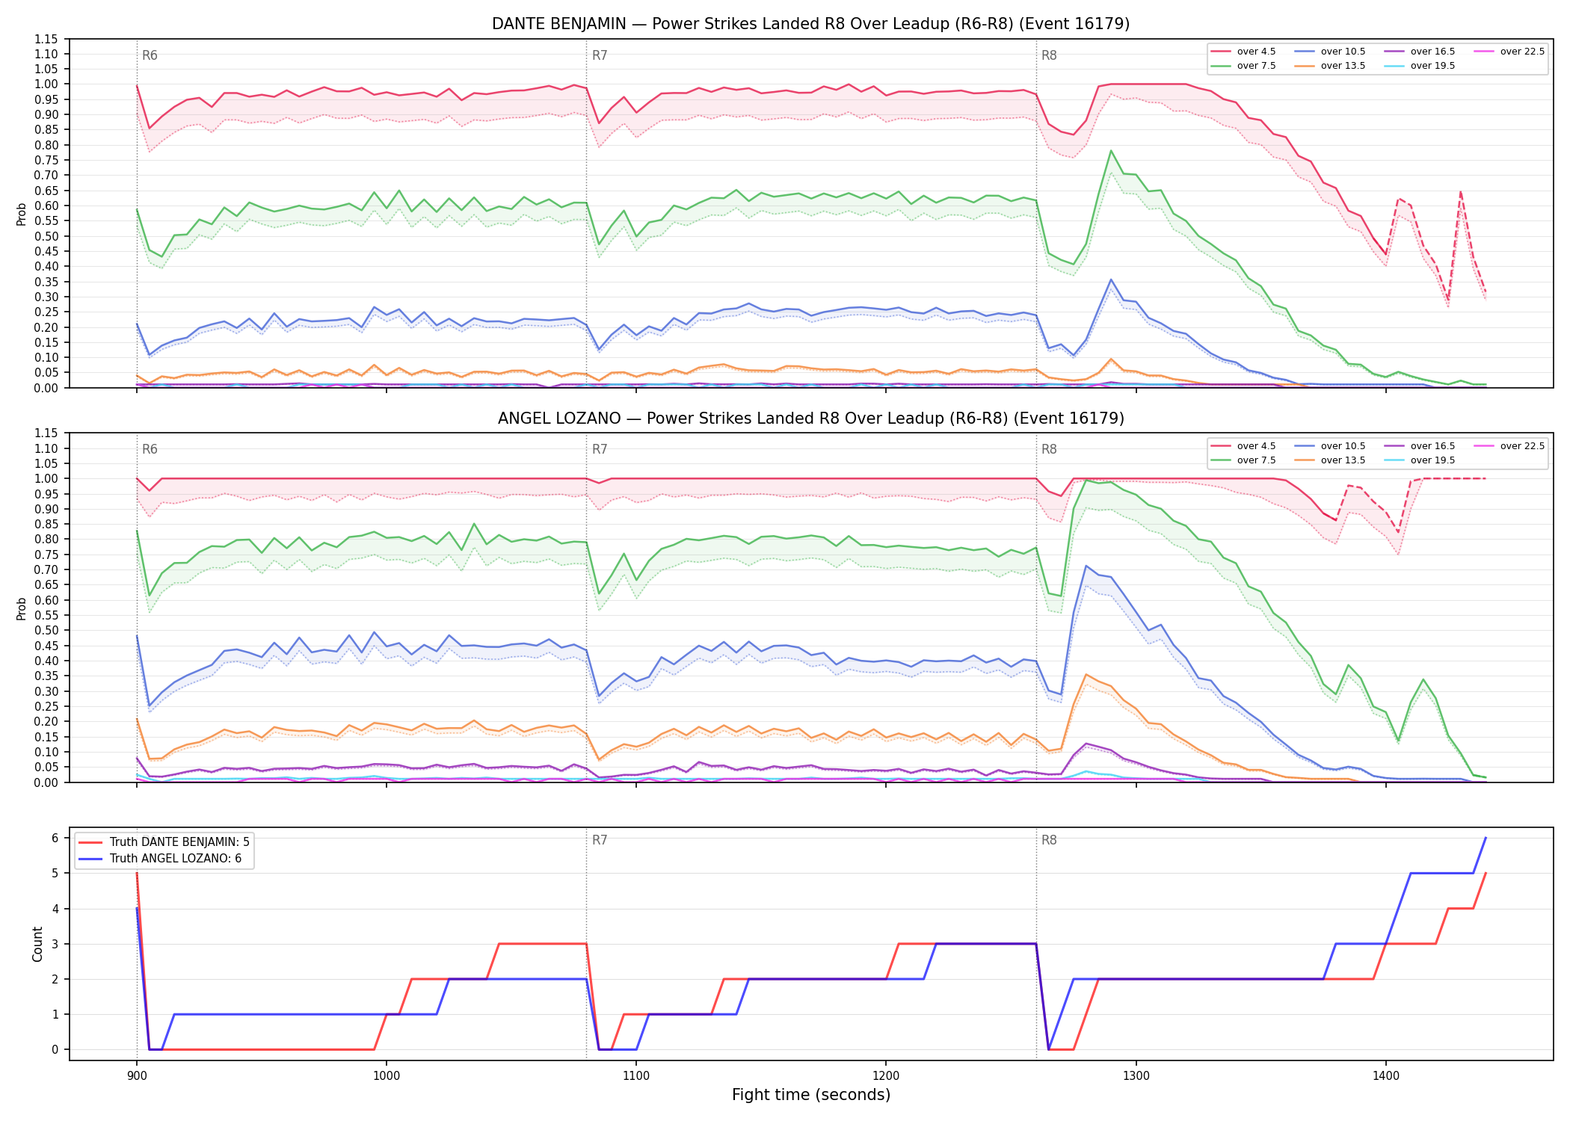The height and width of the screenshot is (1121, 1570).
Task: Click the 900 x-axis tick label
Action: pyautogui.click(x=136, y=1075)
